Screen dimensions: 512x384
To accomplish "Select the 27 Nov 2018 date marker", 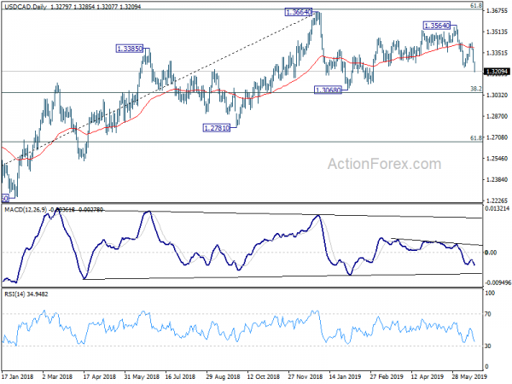I will tap(305, 377).
